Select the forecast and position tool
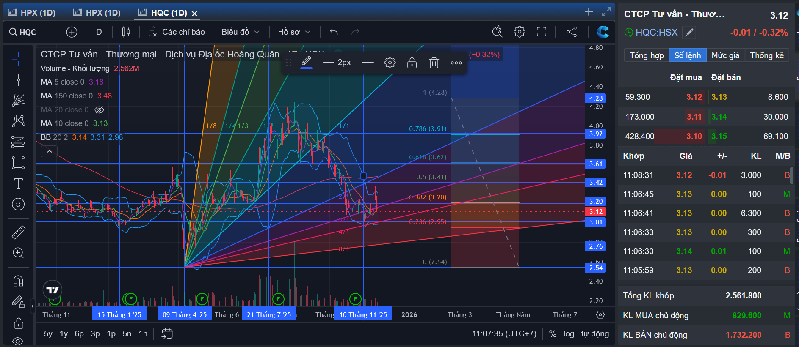The width and height of the screenshot is (799, 347). coord(18,142)
